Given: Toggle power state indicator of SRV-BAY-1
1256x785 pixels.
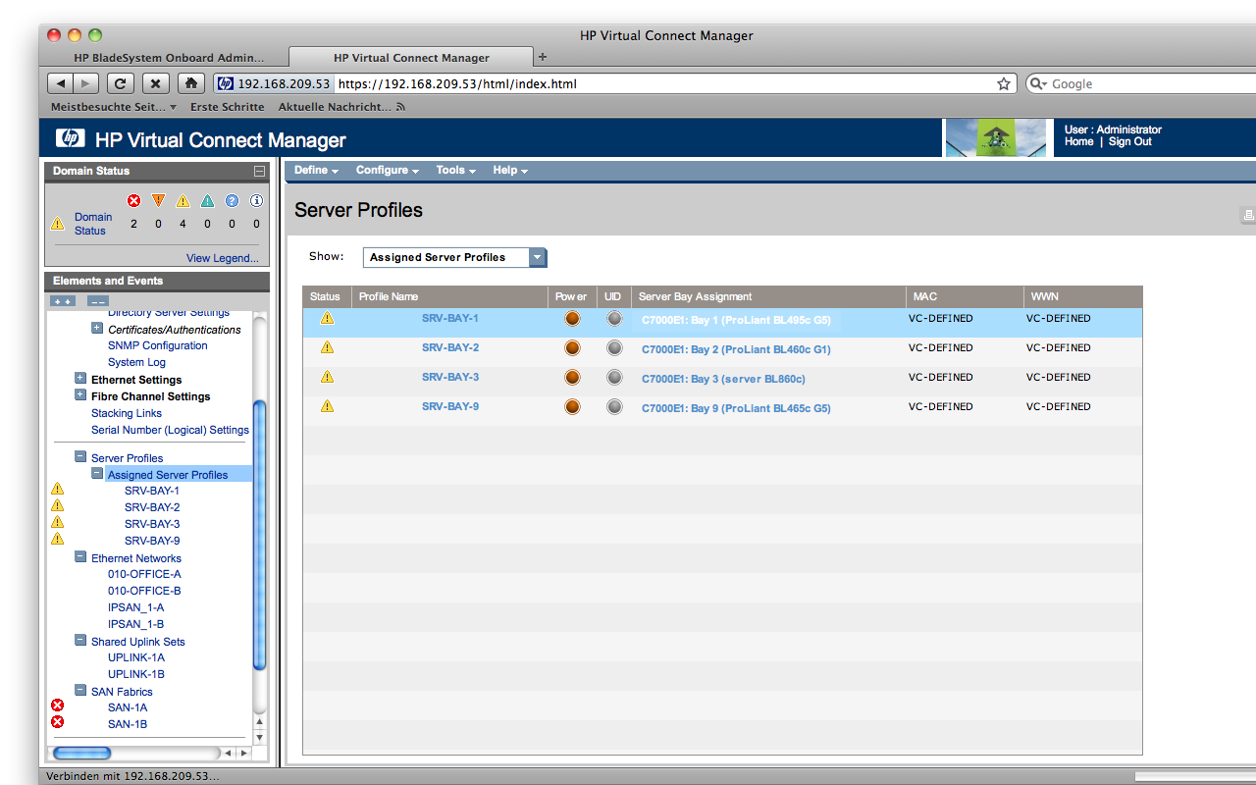Looking at the screenshot, I should pos(572,319).
